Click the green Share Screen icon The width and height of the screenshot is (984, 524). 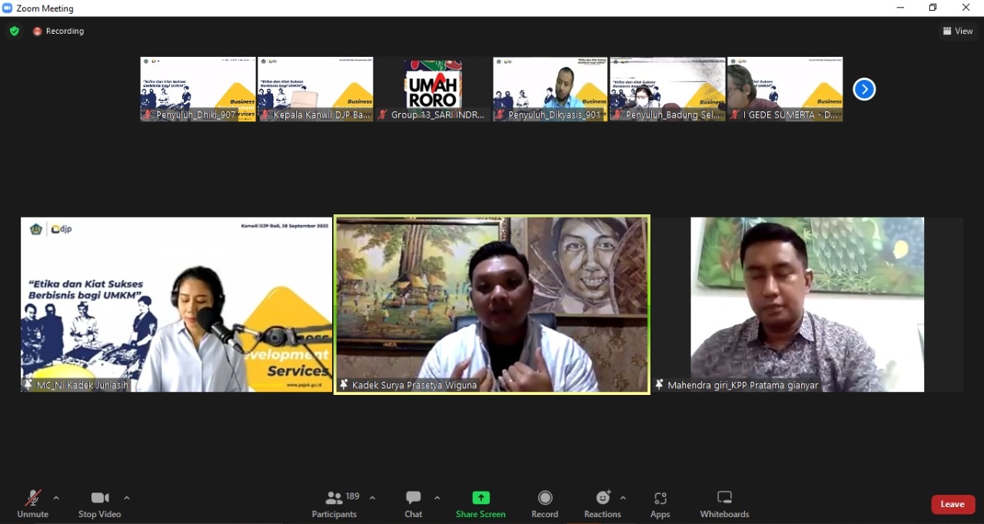tap(480, 498)
